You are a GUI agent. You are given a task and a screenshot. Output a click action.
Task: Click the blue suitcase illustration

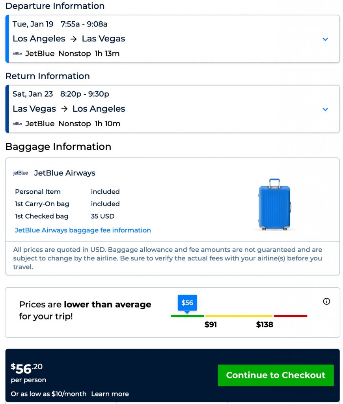274,204
